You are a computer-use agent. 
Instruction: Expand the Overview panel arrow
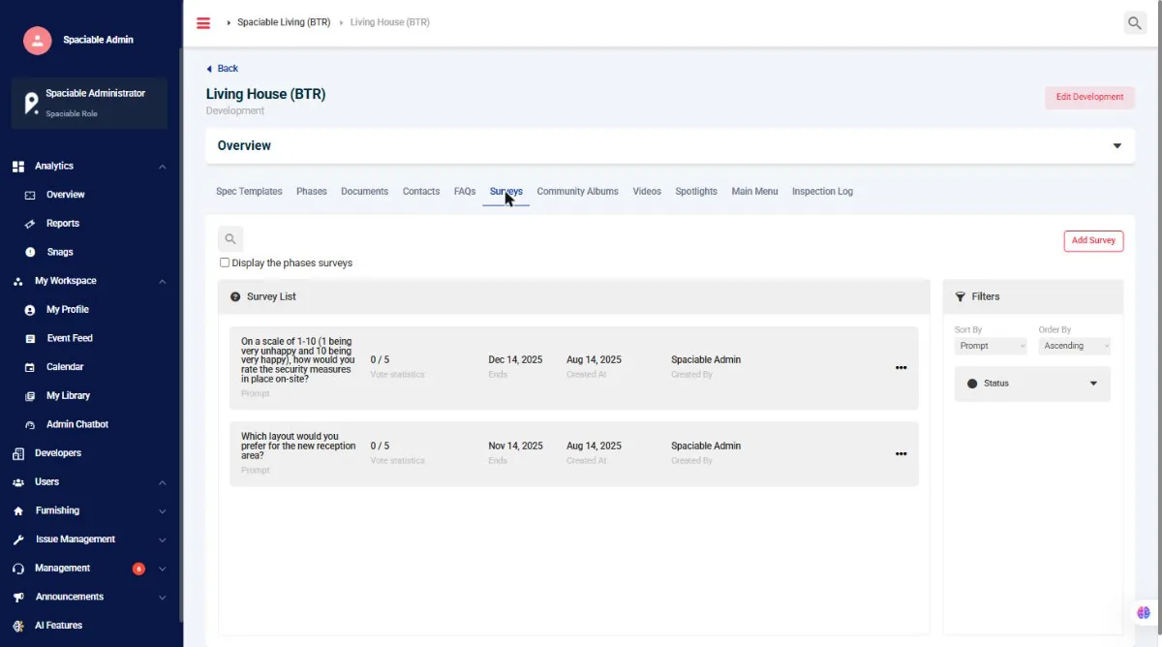[1117, 146]
